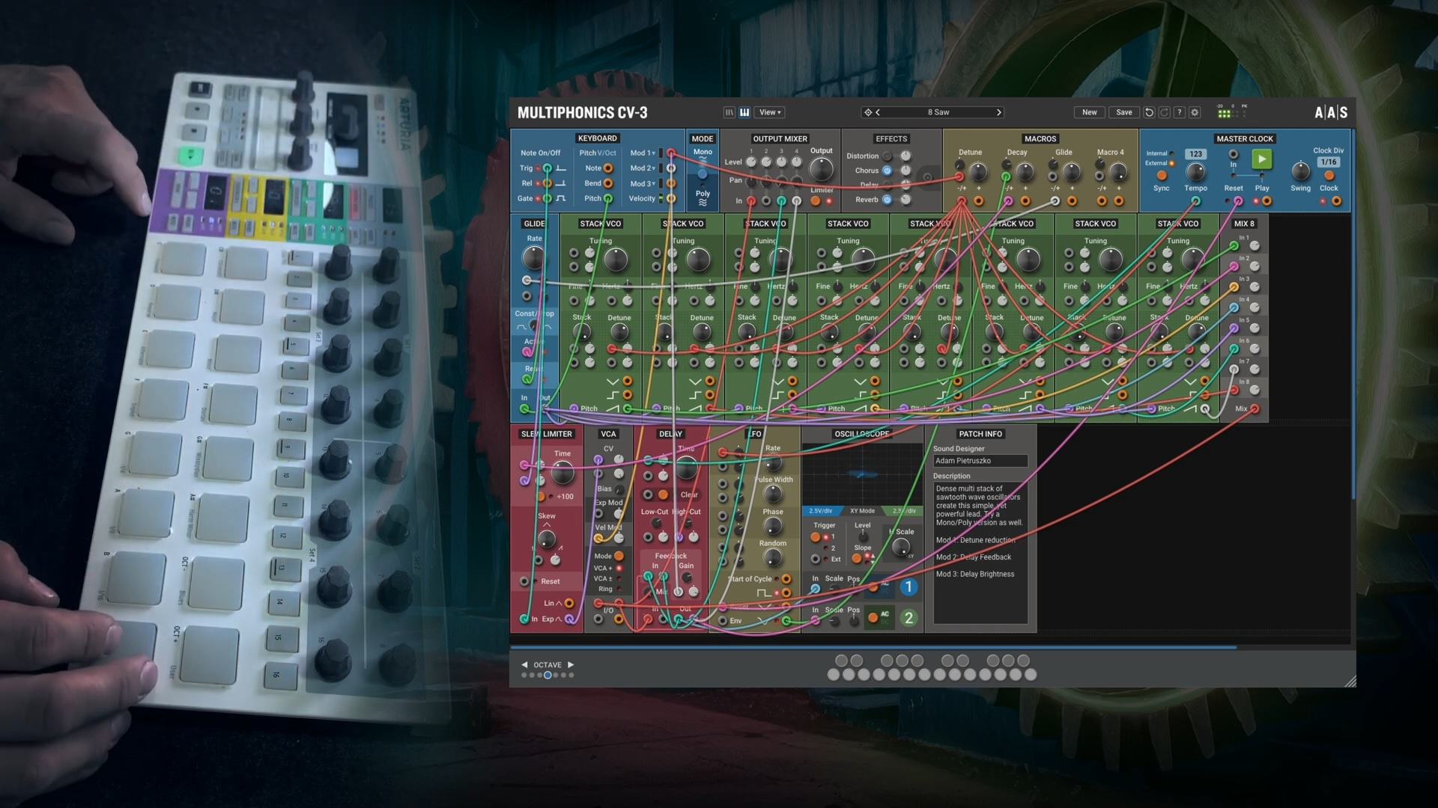
Task: Go to previous preset with left arrow
Action: pyautogui.click(x=878, y=112)
